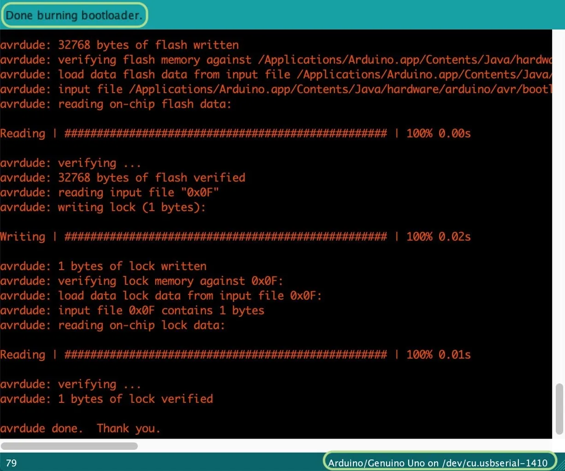Click the "32768 bytes of flash written" line
565x471 pixels.
tap(119, 45)
